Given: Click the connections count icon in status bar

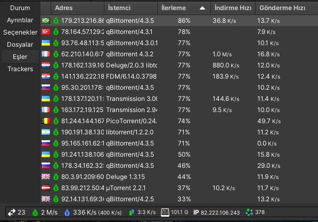Looking at the screenshot, I should 12,212.
